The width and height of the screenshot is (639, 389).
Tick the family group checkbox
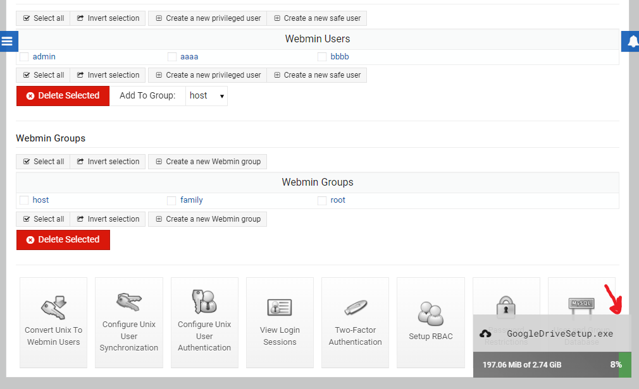pyautogui.click(x=171, y=200)
